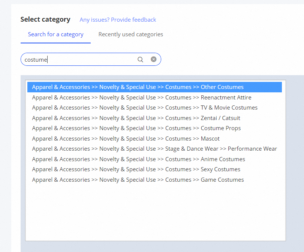Select the Game Costumes category
Screen dimensions: 304x252
point(138,180)
